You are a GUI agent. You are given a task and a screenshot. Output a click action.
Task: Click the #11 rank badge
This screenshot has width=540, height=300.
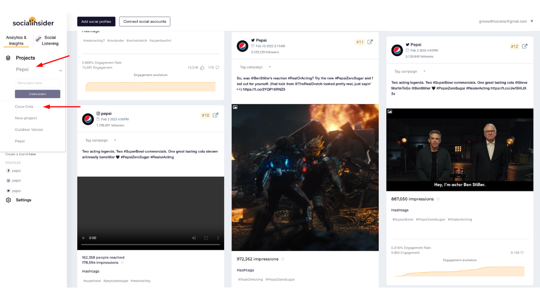[360, 42]
